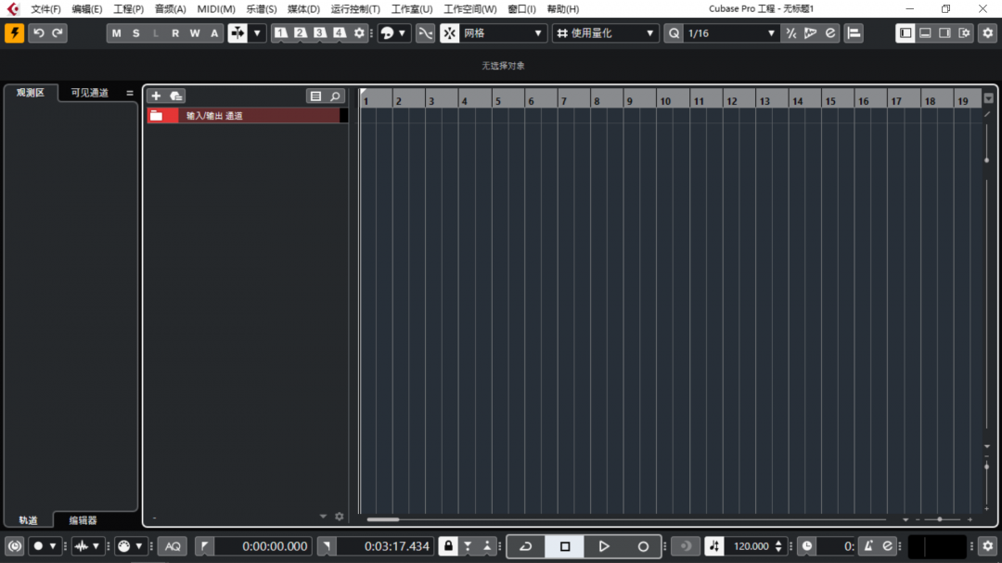Click the redo arrow icon
1002x563 pixels.
[x=58, y=33]
